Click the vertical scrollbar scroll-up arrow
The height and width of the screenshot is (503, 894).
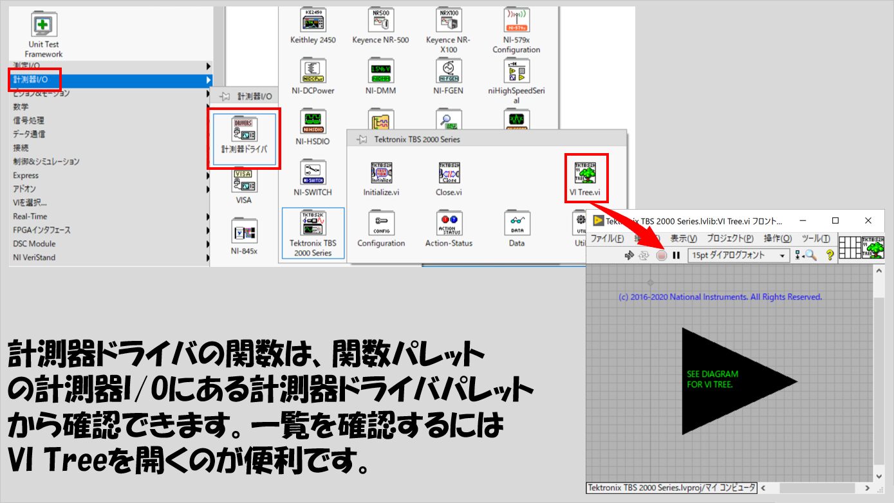[879, 271]
